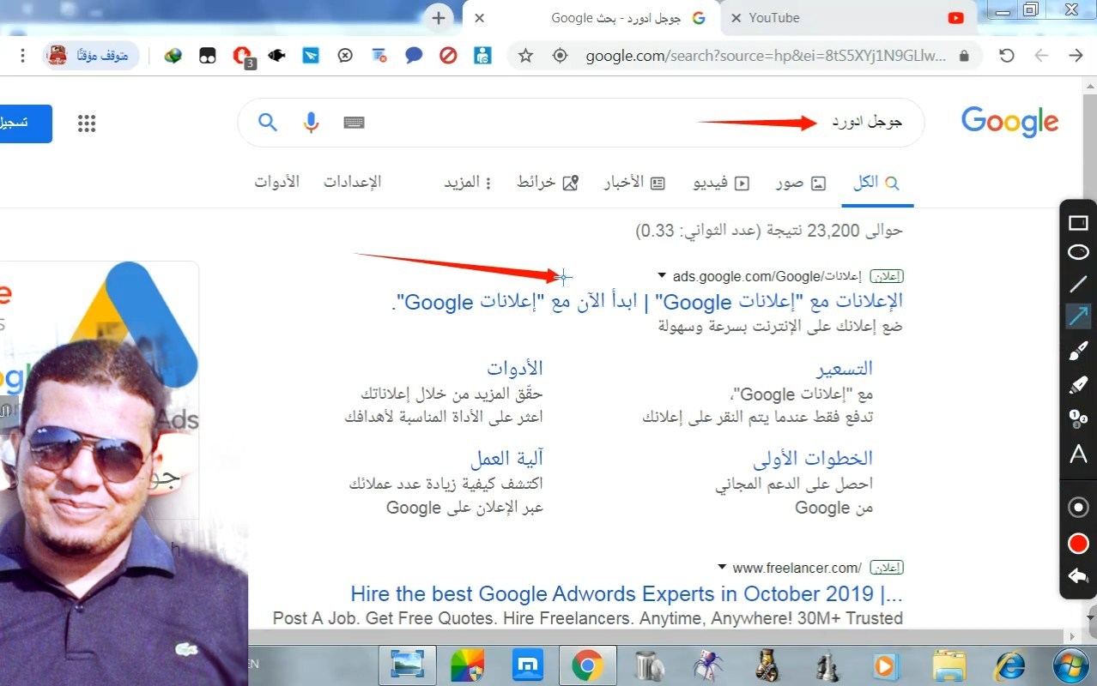Expand dropdown arrow next to www.freelancer.com

[x=722, y=567]
